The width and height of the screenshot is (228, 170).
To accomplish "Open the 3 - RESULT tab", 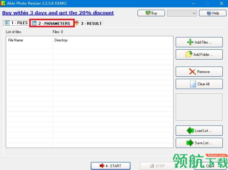I will pos(89,23).
